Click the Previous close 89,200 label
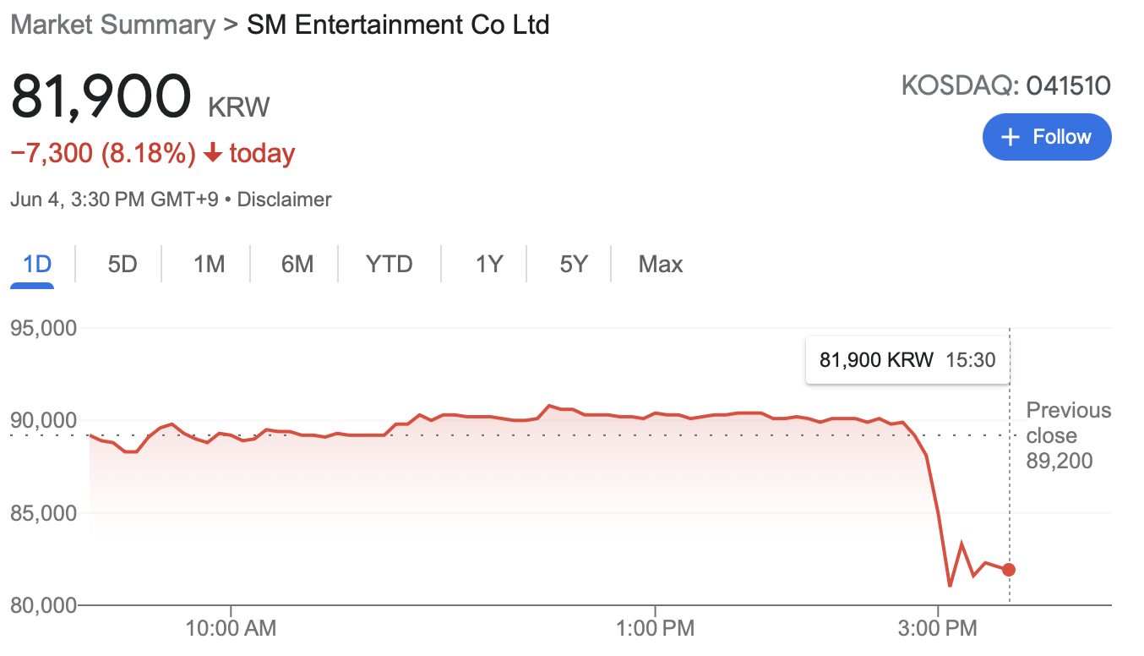1144x656 pixels. tap(1068, 435)
